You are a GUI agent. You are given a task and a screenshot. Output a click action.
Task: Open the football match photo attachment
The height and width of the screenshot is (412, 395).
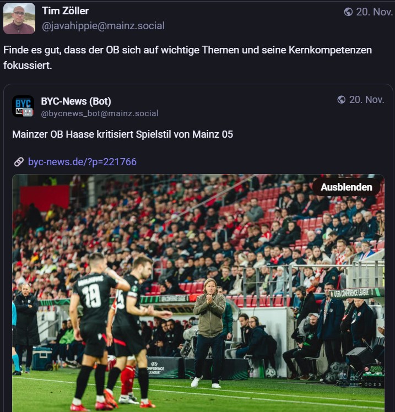point(198,293)
